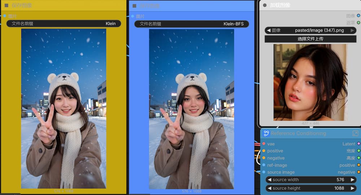
Task: Click the Load Image node title bar
Action: click(x=307, y=5)
